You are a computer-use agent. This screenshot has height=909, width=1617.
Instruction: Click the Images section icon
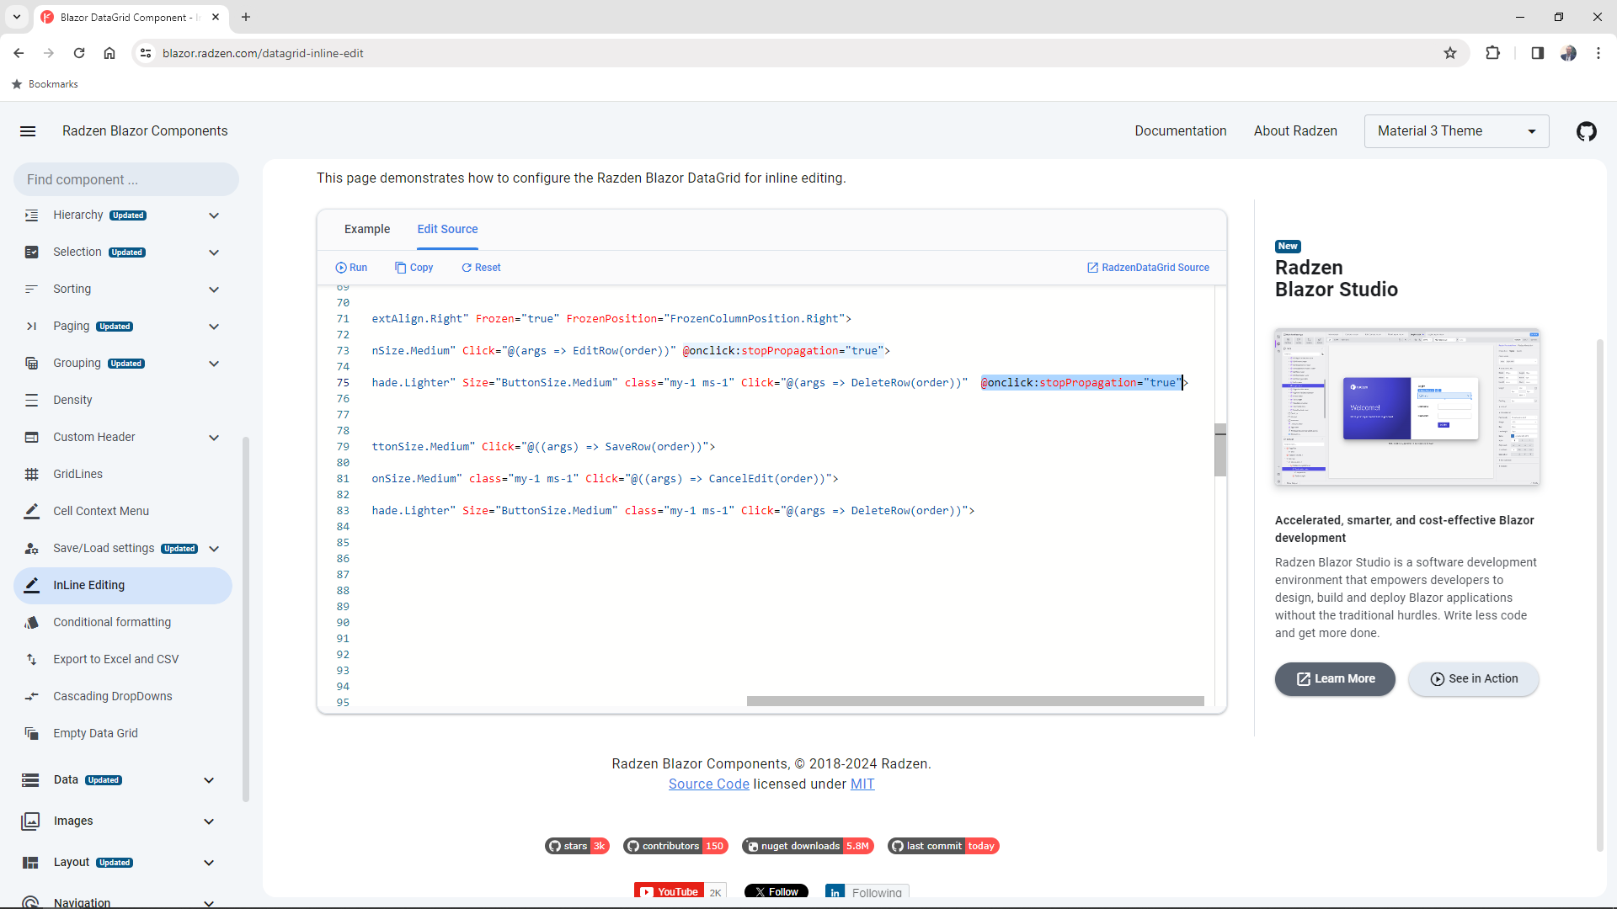click(x=30, y=821)
